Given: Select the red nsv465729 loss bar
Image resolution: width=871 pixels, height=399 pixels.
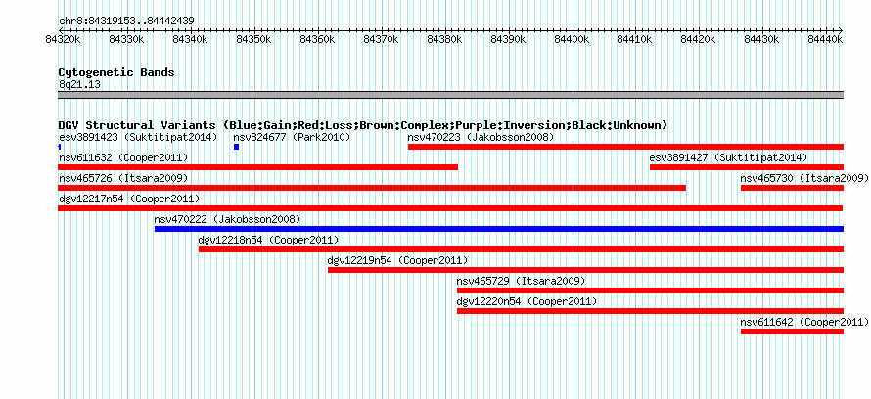Looking at the screenshot, I should tap(651, 290).
